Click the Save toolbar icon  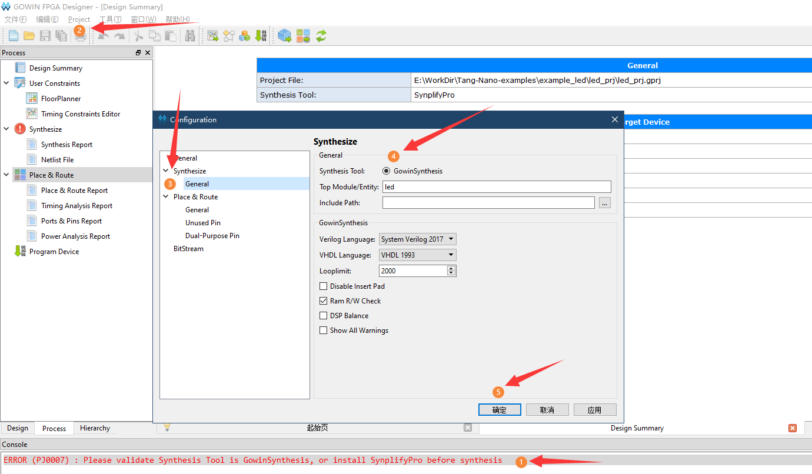pos(45,36)
